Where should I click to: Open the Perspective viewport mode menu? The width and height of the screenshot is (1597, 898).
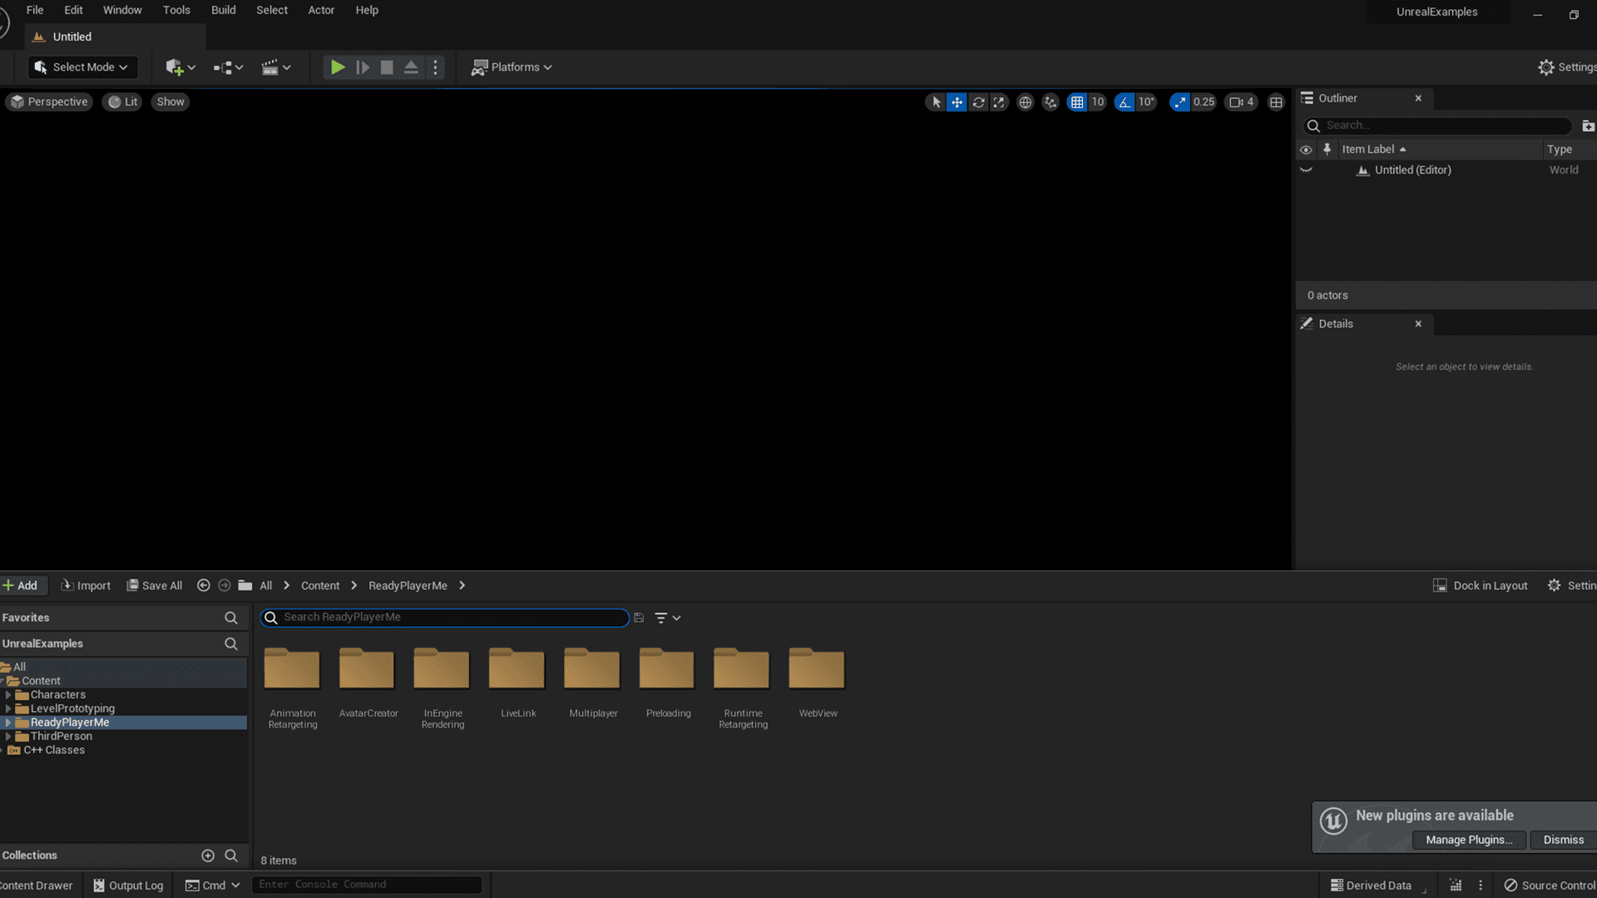(49, 101)
